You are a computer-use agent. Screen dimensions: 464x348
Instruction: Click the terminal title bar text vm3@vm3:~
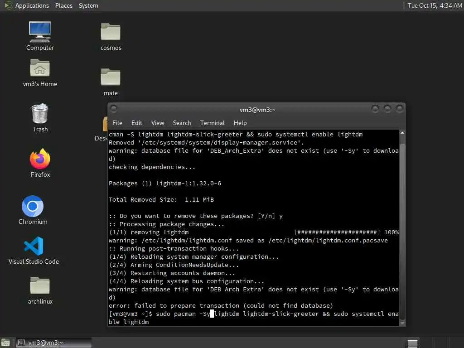[257, 110]
